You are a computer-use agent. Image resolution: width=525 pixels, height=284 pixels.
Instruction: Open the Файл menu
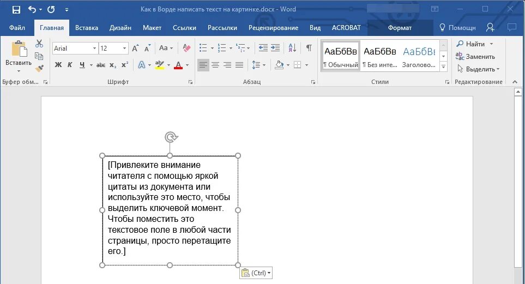pyautogui.click(x=17, y=28)
